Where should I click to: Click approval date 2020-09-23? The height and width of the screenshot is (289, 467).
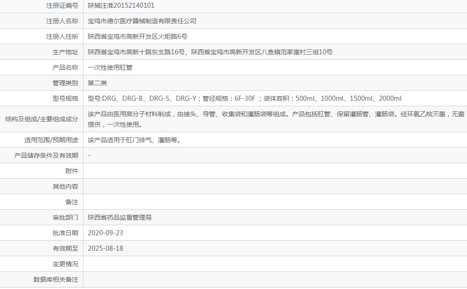[x=105, y=233]
